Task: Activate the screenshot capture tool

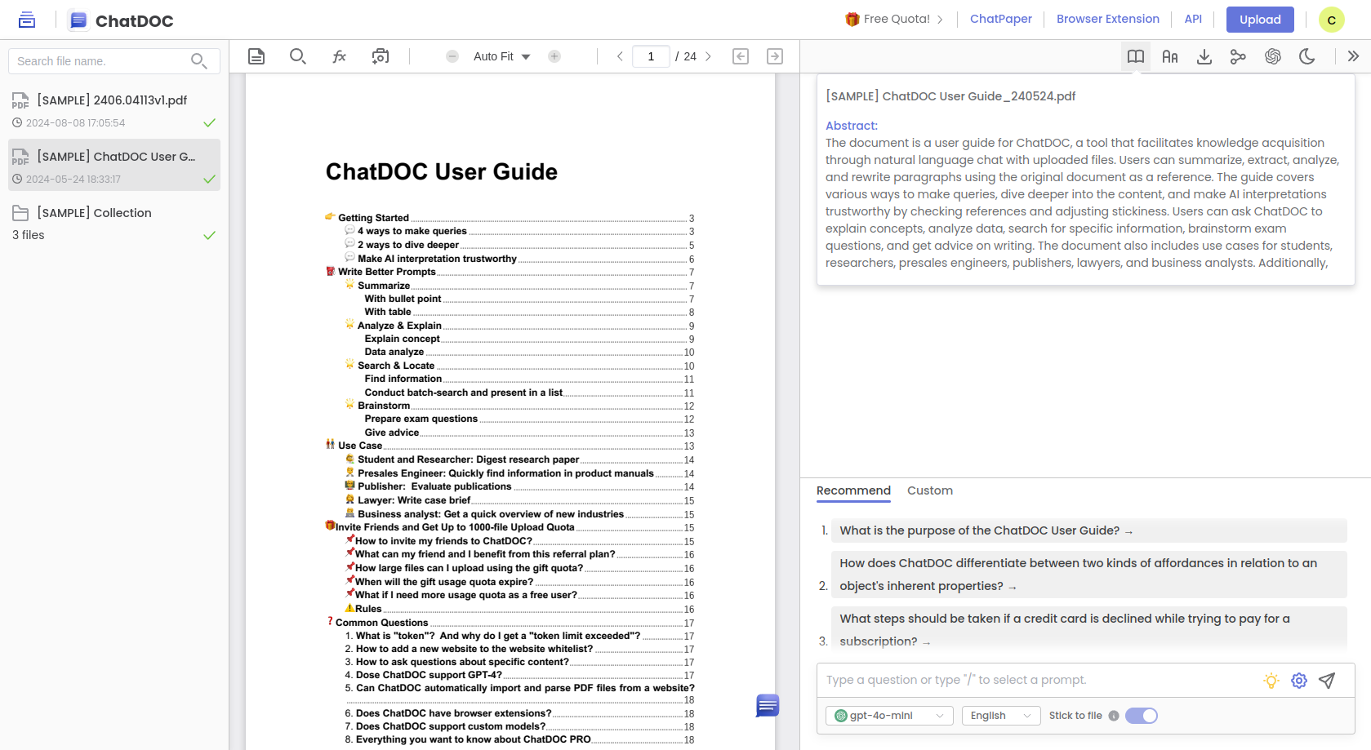Action: pos(381,56)
